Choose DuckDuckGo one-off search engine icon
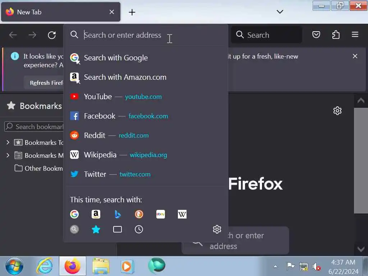The width and height of the screenshot is (368, 276). (139, 214)
